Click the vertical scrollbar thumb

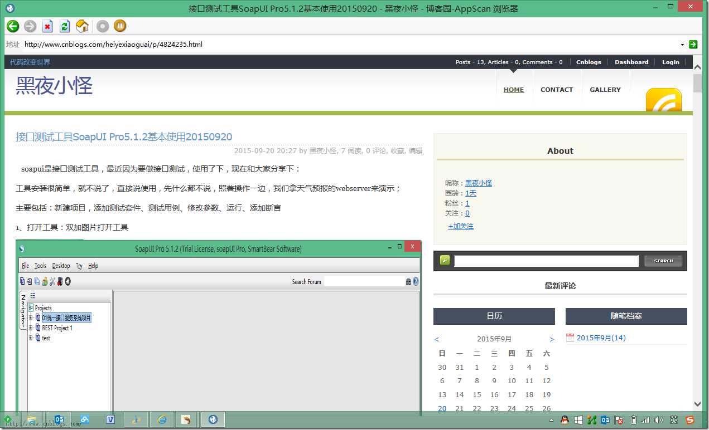[697, 83]
